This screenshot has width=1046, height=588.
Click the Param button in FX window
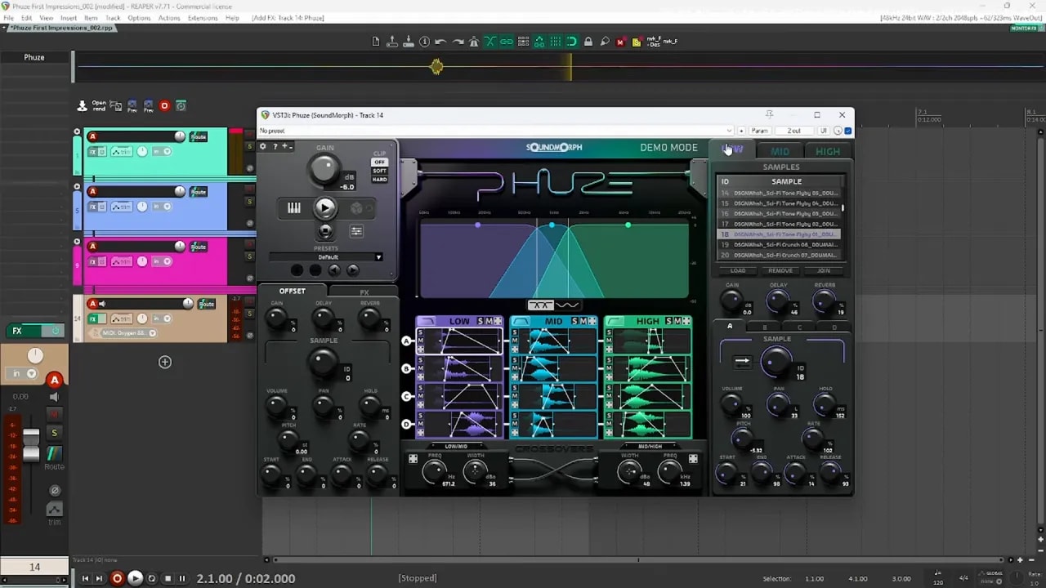[x=760, y=131]
